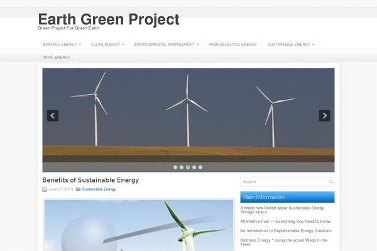Go to the Earth Green Project site title
Screen dimensions: 377x251
(x=109, y=19)
